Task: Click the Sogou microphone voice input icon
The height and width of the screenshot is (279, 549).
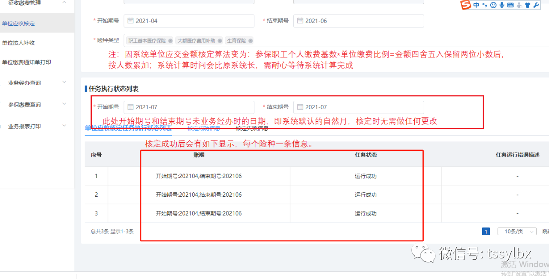Action: point(502,5)
